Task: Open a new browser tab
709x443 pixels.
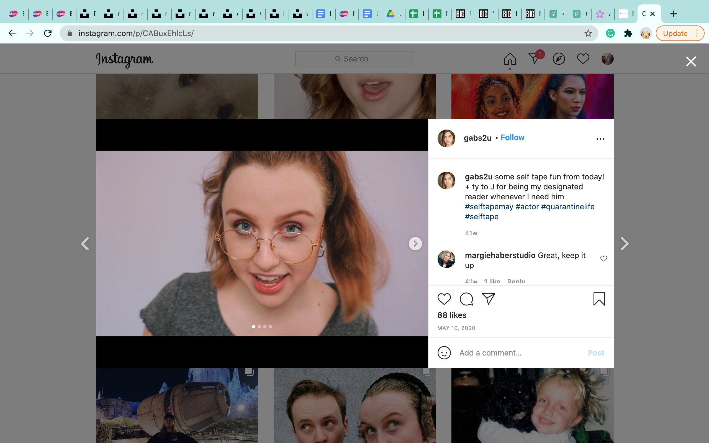Action: 673,14
